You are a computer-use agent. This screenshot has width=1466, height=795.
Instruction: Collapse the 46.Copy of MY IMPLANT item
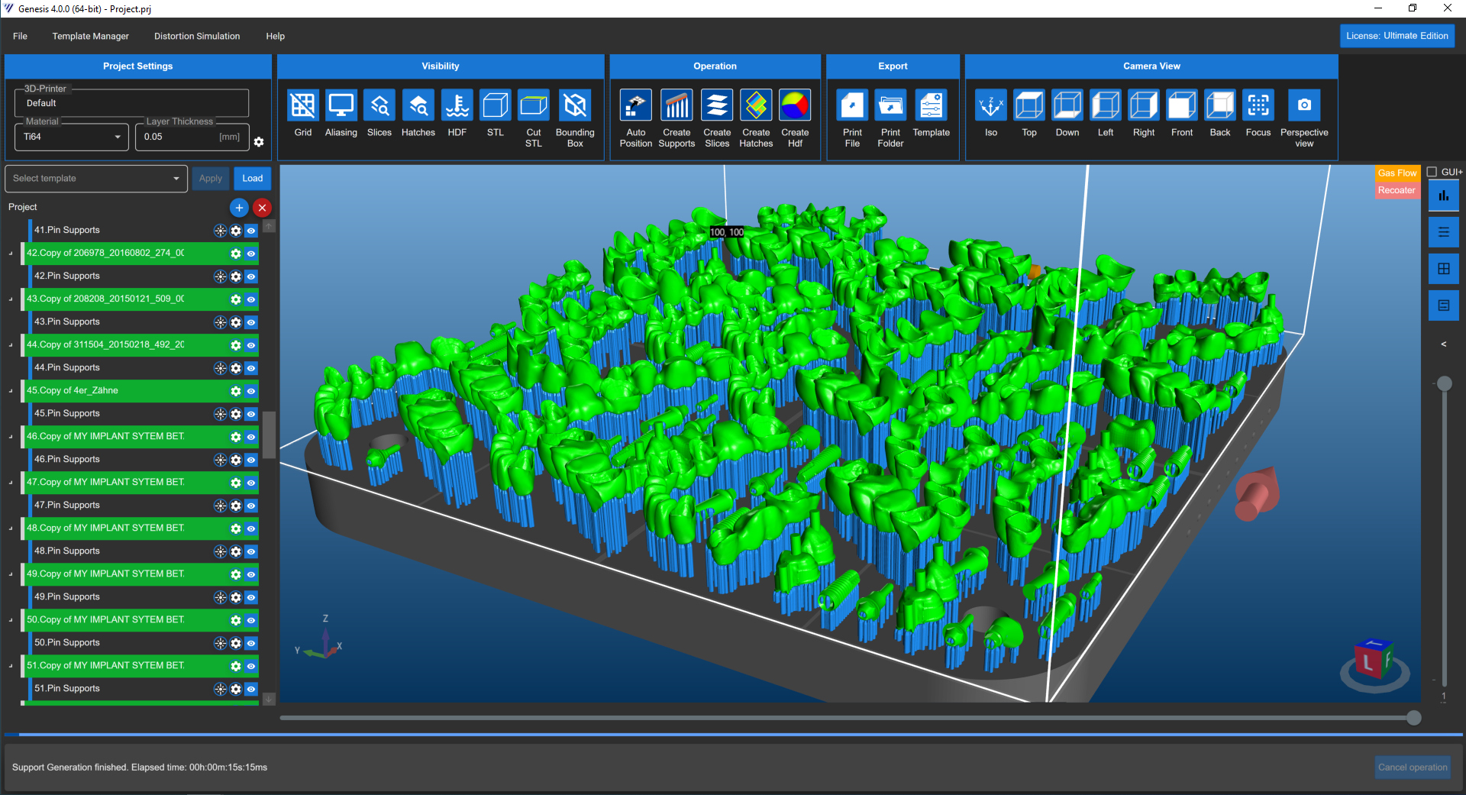coord(11,437)
